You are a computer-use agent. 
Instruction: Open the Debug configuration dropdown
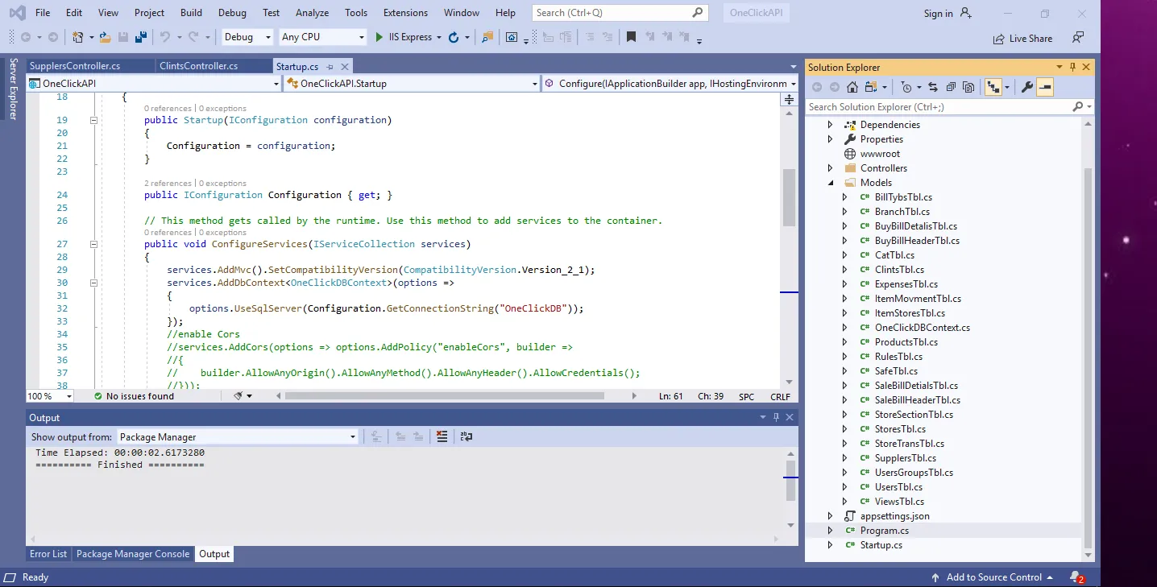tap(247, 37)
